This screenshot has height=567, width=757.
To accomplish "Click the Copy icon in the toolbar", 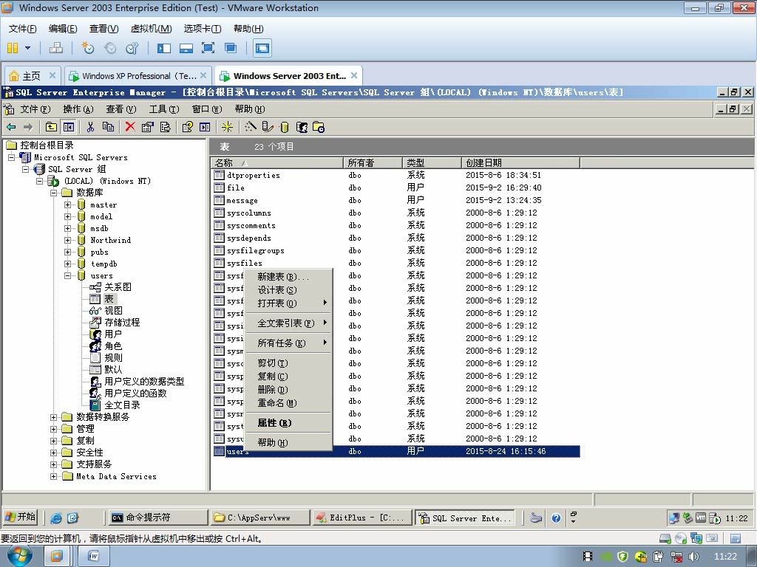I will (x=108, y=127).
